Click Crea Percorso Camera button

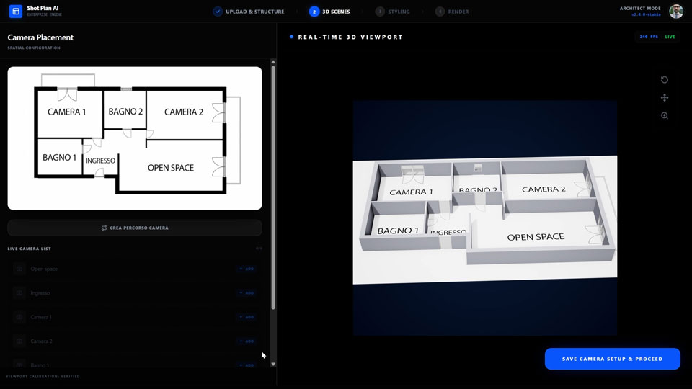coord(135,228)
